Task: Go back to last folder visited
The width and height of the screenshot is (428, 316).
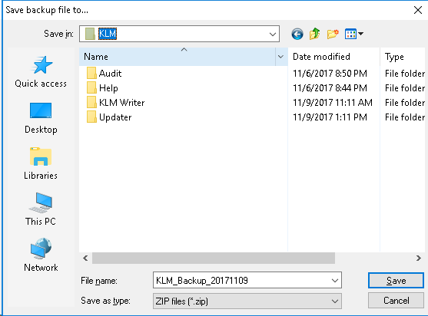Action: point(297,35)
